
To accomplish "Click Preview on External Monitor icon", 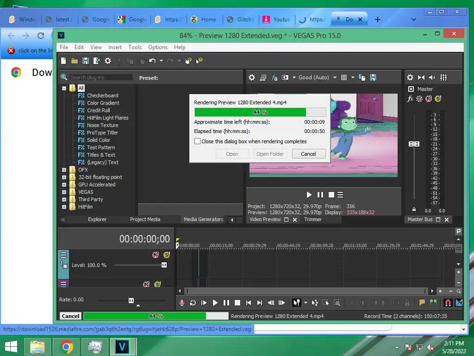I will (x=263, y=77).
